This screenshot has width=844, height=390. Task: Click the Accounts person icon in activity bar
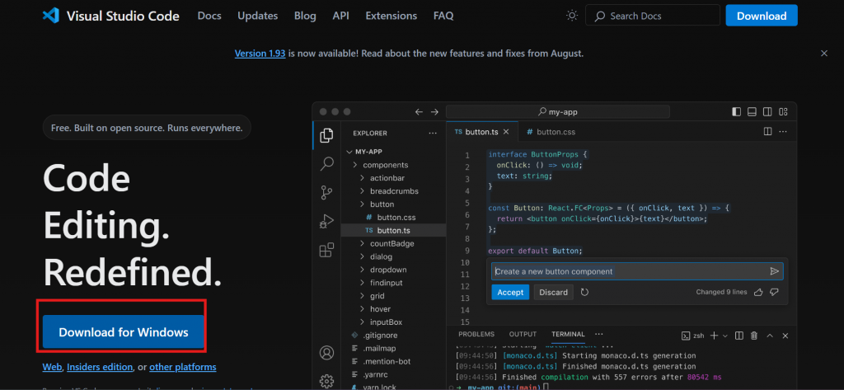[326, 353]
